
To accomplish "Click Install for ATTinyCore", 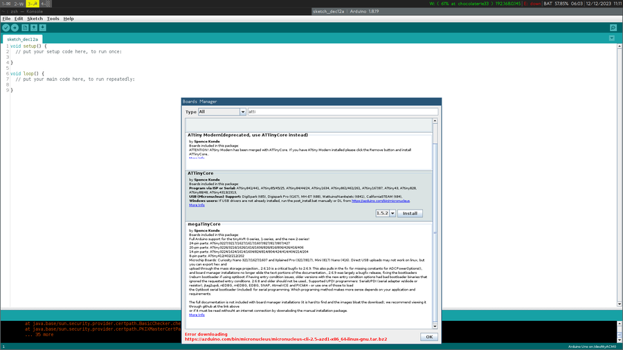I will coord(410,214).
